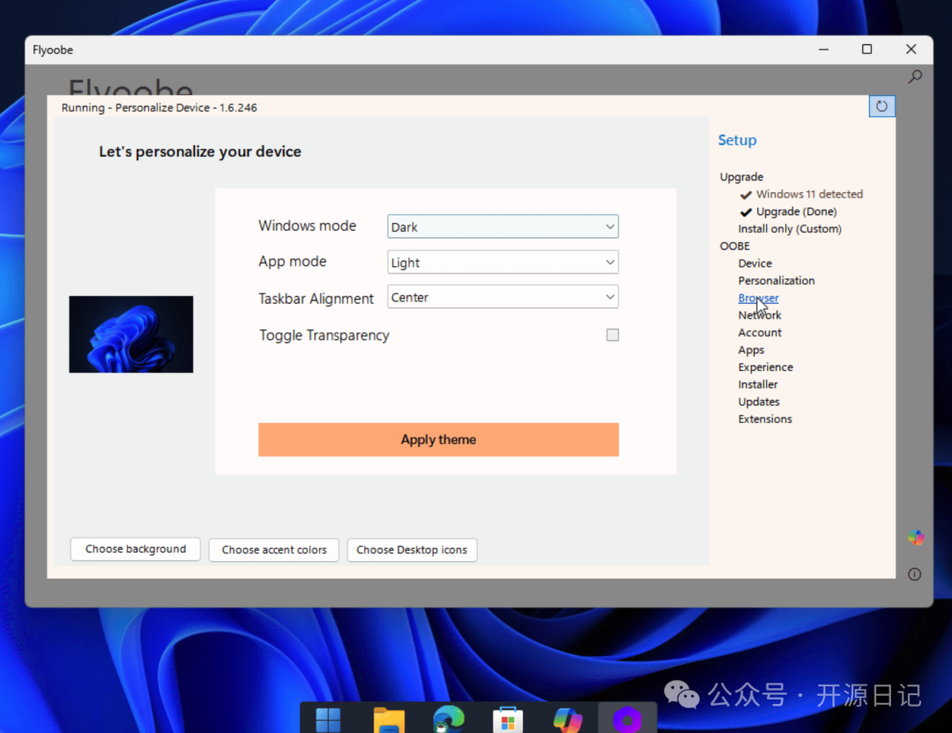Open the Account setup step
Image resolution: width=952 pixels, height=733 pixels.
(760, 333)
